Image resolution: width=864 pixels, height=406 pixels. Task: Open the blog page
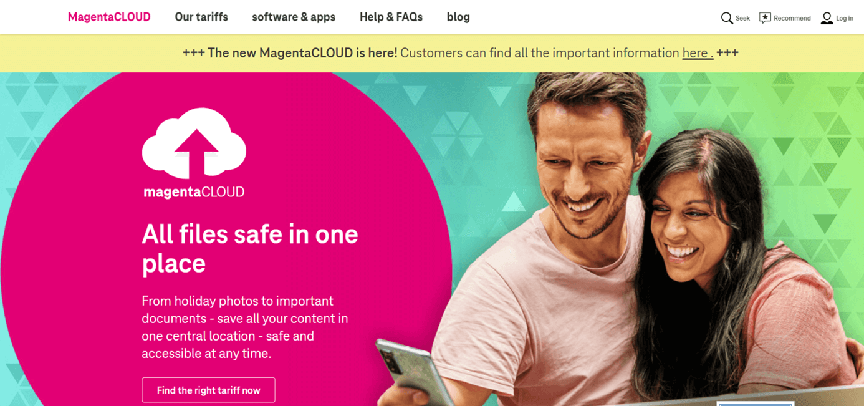(x=458, y=17)
